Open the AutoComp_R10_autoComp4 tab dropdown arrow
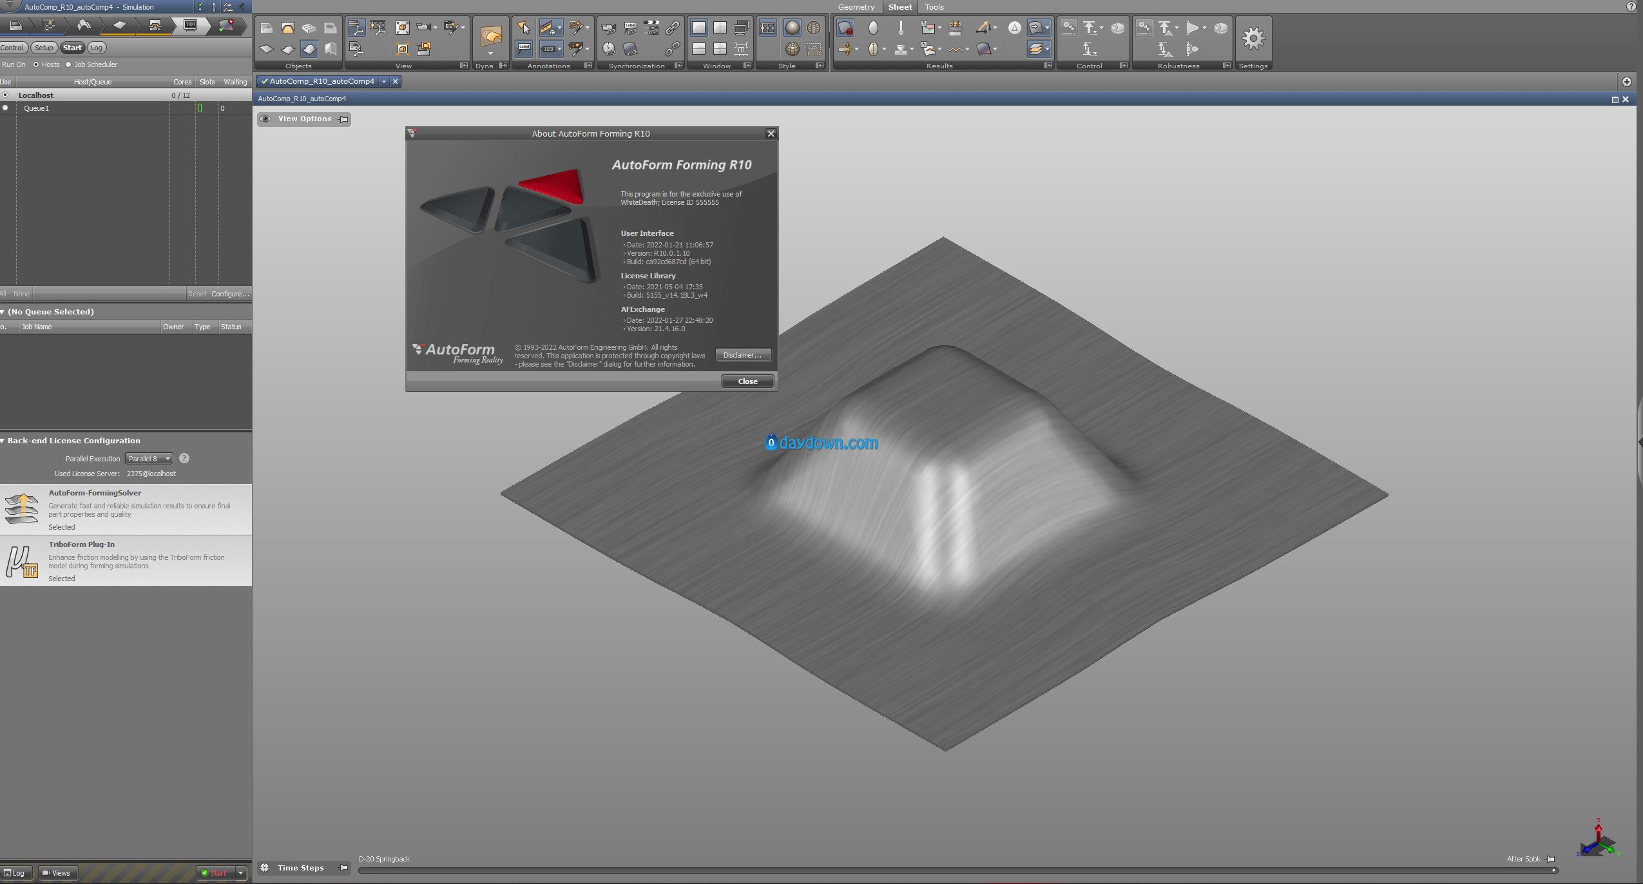The image size is (1643, 884). click(384, 81)
